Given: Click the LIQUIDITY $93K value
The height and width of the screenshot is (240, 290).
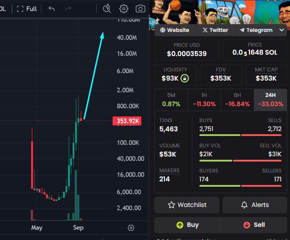Looking at the screenshot, I should coord(170,78).
